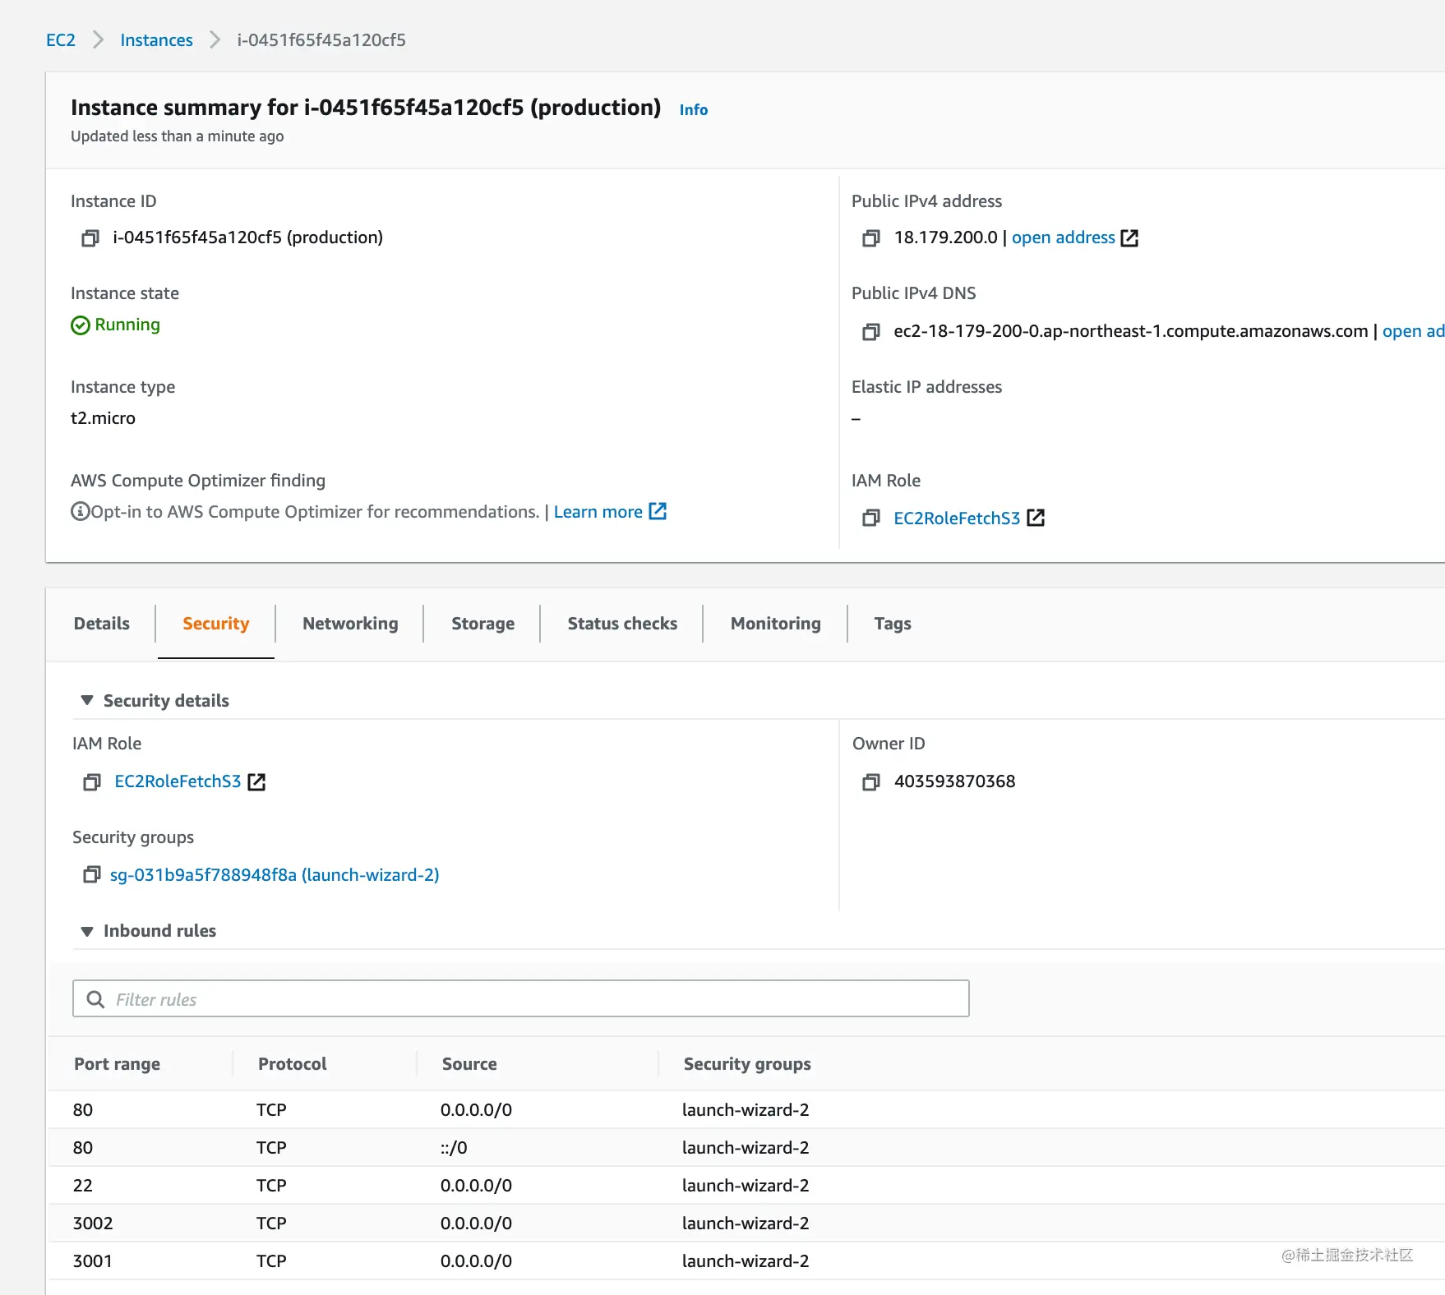Viewport: 1445px width, 1295px height.
Task: Switch to the Details tab
Action: coord(102,624)
